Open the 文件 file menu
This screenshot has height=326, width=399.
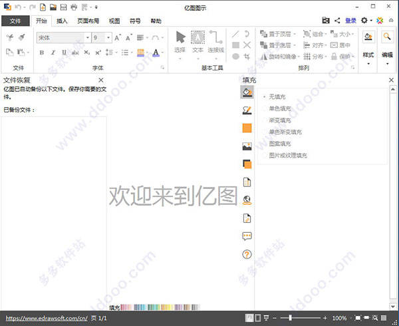(x=15, y=21)
